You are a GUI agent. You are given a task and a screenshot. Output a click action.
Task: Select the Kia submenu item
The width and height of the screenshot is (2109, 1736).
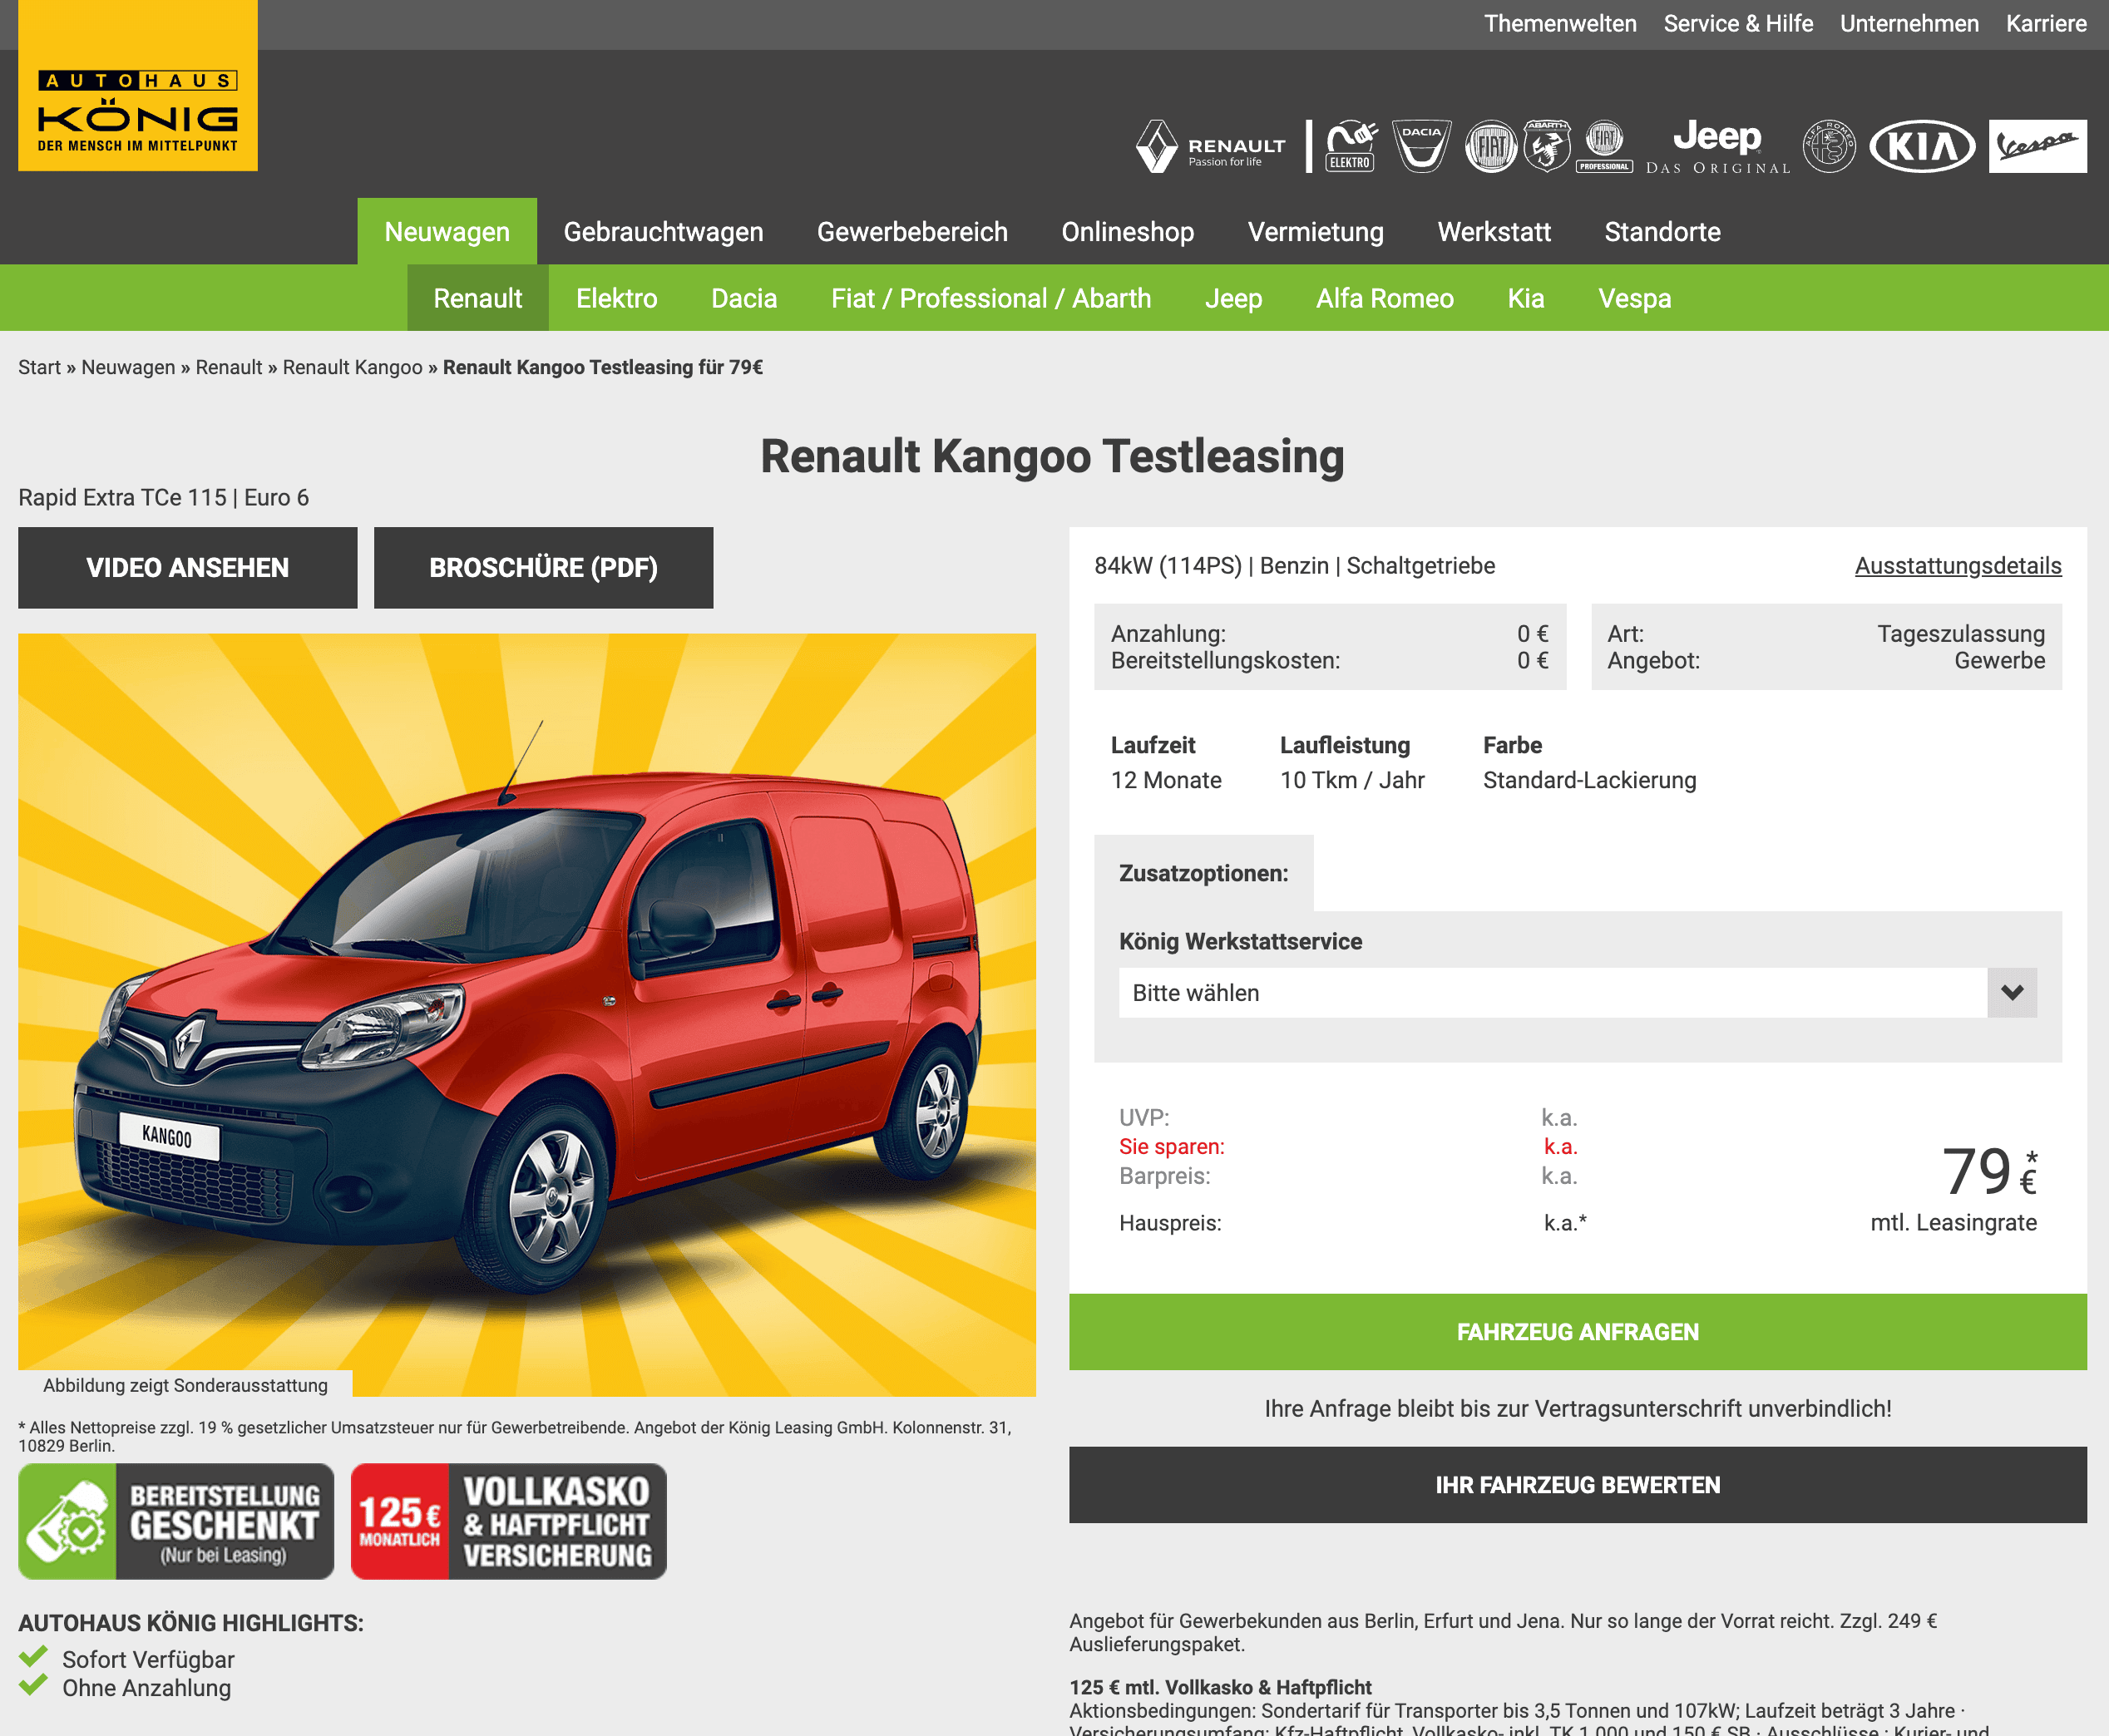tap(1525, 298)
